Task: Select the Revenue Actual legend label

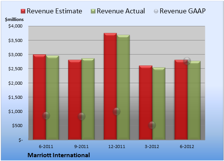Action: click(121, 11)
